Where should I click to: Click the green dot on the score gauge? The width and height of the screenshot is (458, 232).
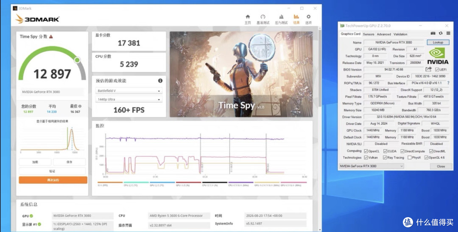point(77,60)
